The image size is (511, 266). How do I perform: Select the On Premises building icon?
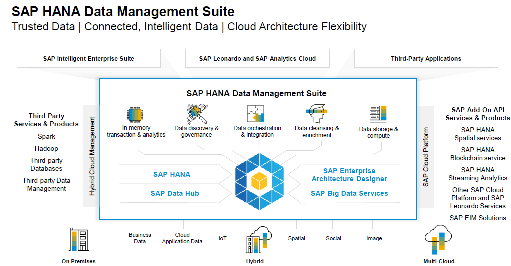79,240
